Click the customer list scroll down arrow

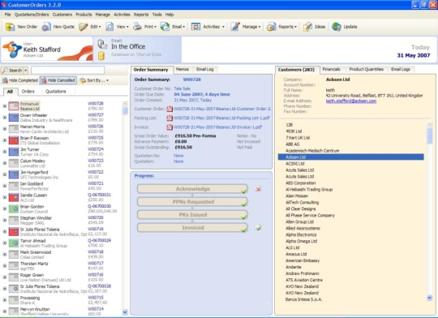430,299
